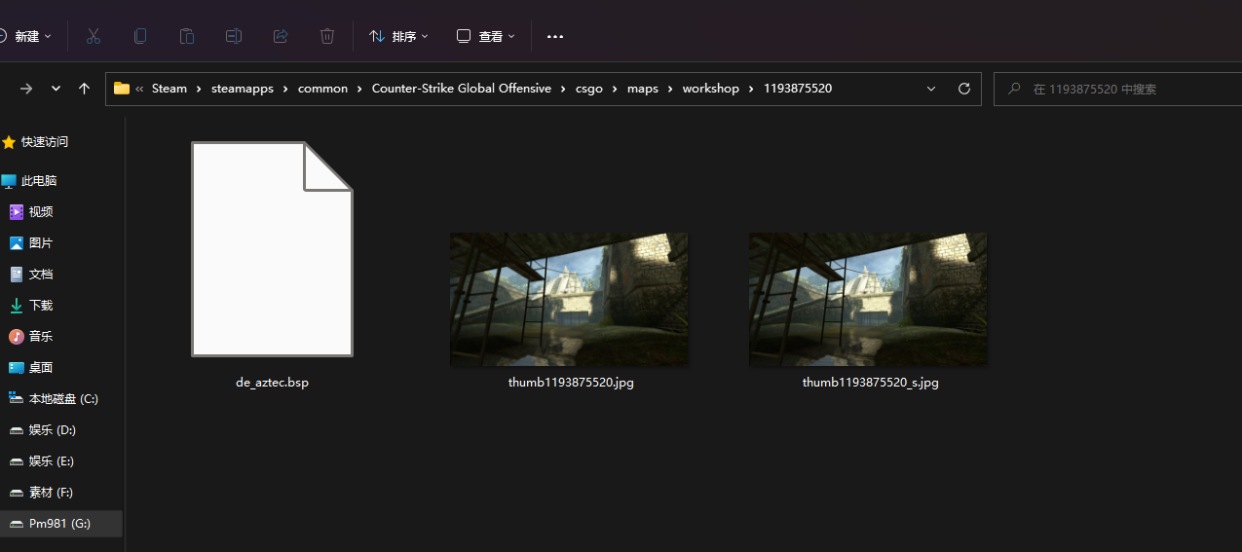The image size is (1242, 552).
Task: Open 视频 folder in sidebar
Action: coord(41,212)
